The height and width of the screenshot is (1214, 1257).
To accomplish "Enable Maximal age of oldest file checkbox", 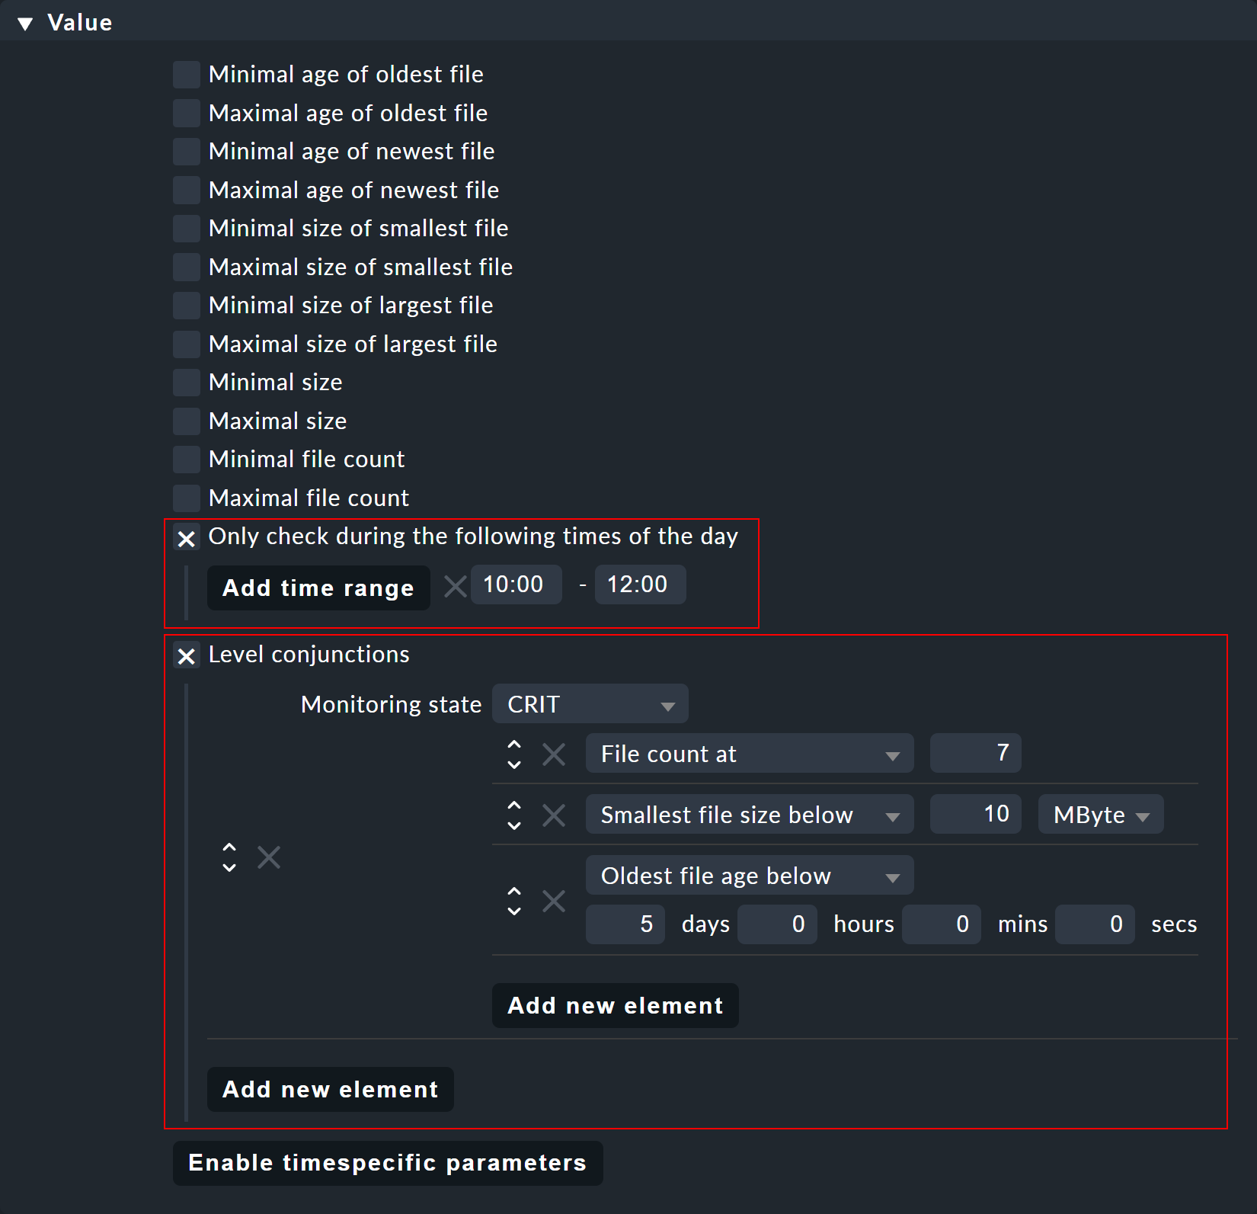I will coord(187,113).
